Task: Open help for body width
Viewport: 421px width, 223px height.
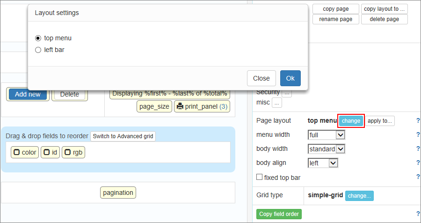Action: pos(418,149)
